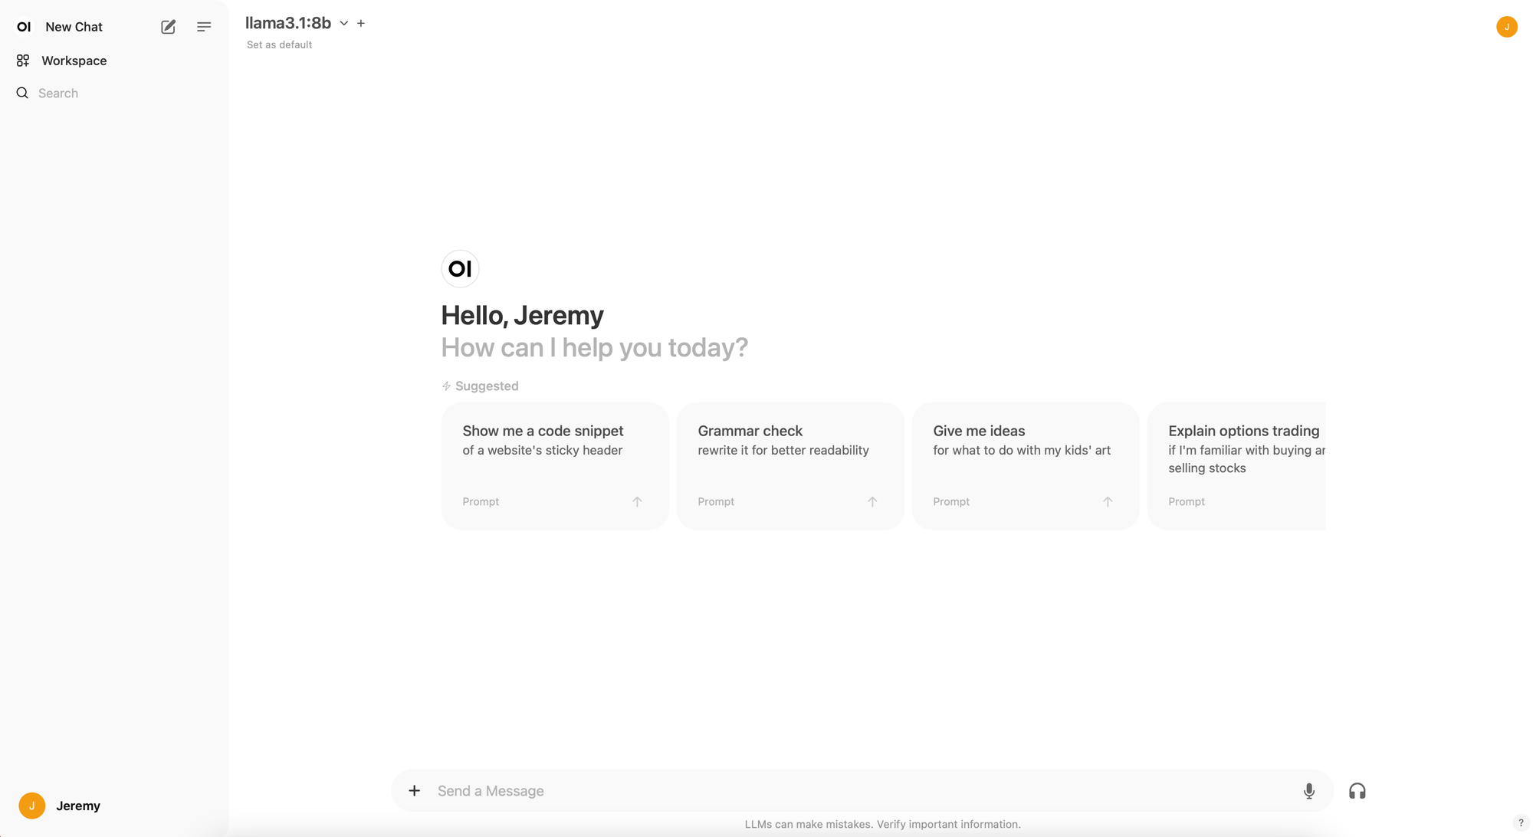This screenshot has height=837, width=1533.
Task: Click the plus attach icon in message bar
Action: tap(414, 790)
